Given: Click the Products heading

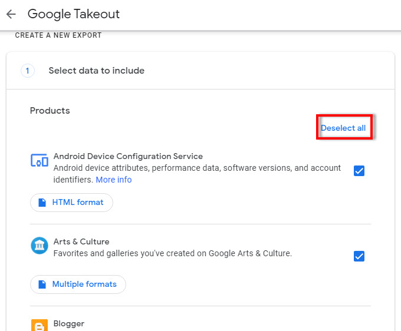Looking at the screenshot, I should click(50, 111).
